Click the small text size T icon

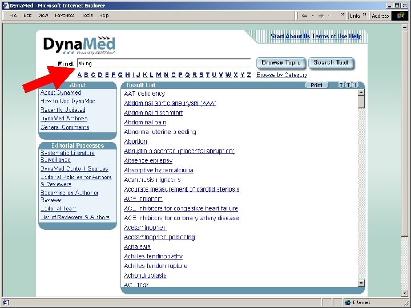tap(341, 85)
